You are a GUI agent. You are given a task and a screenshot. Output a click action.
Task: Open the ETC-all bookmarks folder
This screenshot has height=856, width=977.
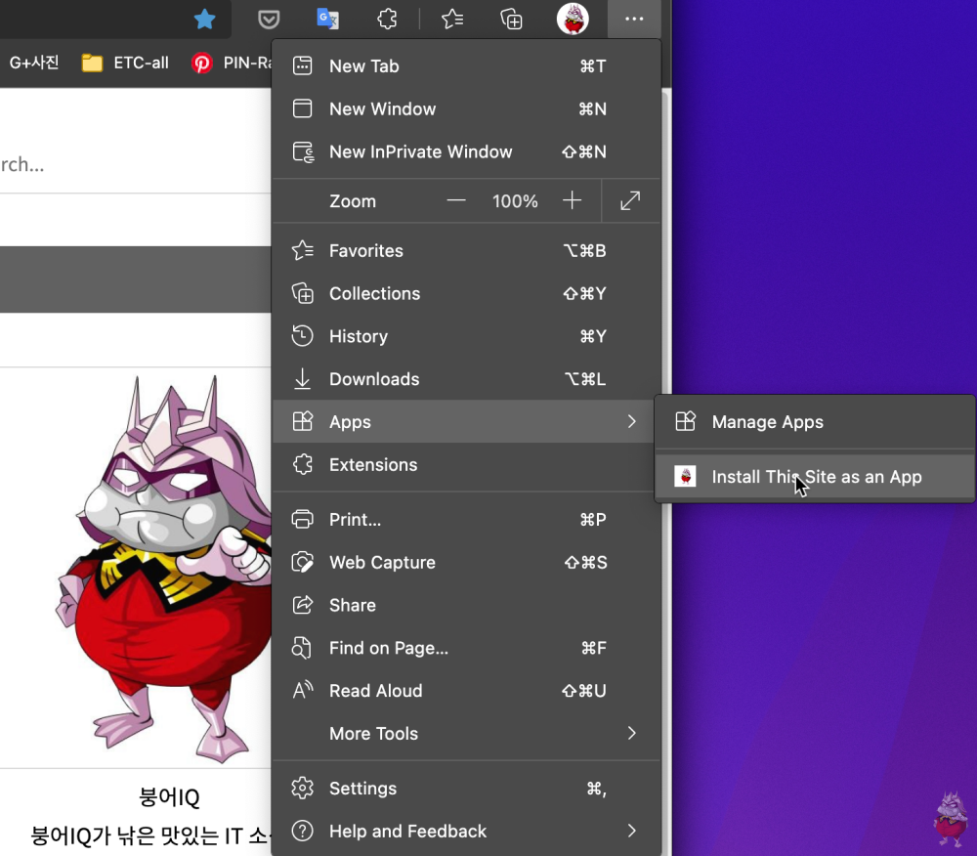125,63
